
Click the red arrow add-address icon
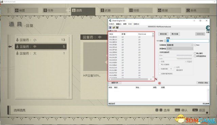[156, 79]
